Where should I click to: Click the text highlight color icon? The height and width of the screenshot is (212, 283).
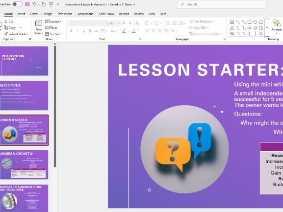[x=124, y=31]
